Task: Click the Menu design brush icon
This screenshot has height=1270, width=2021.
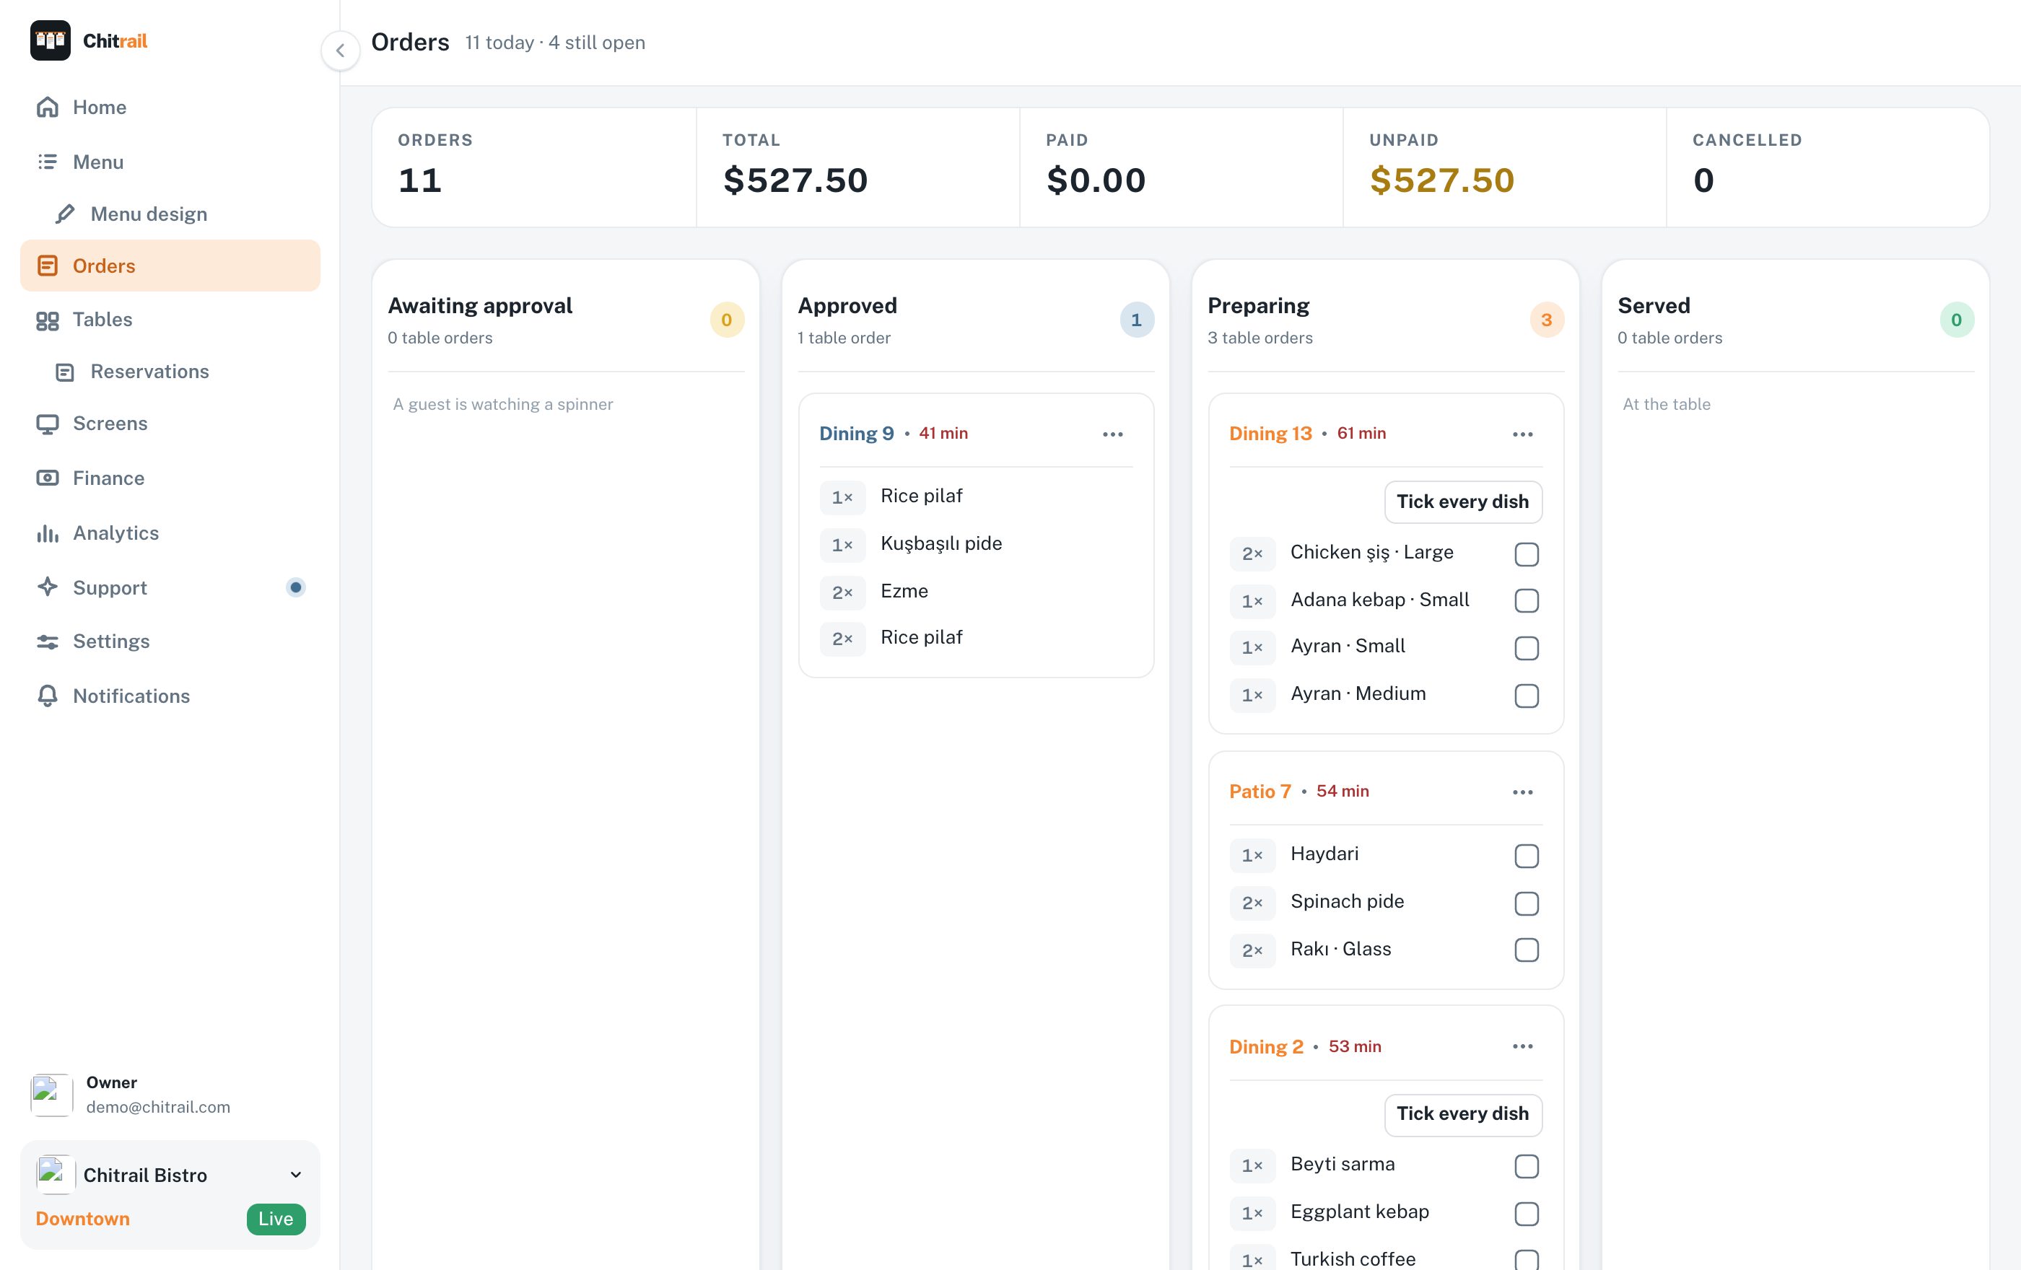Action: click(65, 214)
